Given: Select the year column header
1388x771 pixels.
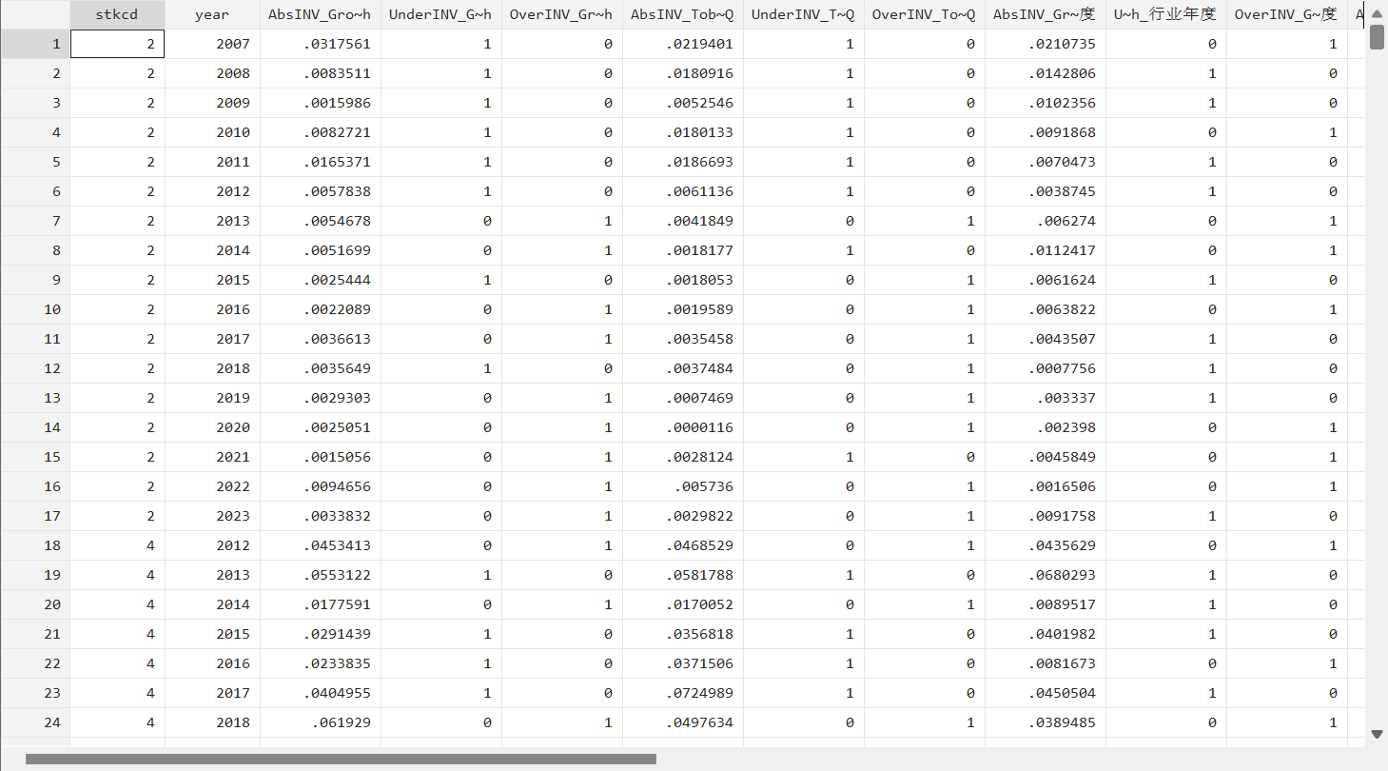Looking at the screenshot, I should coord(212,14).
